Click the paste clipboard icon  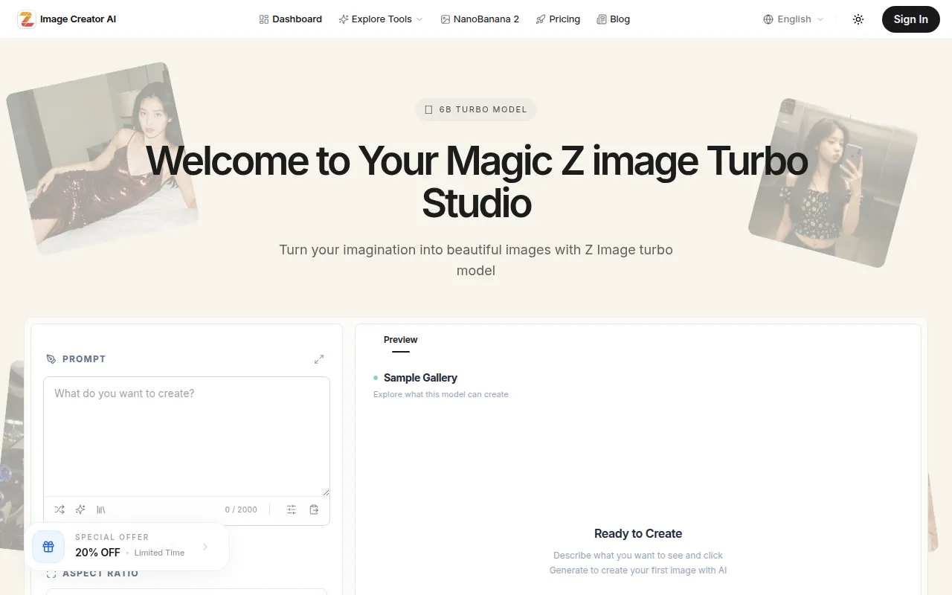(314, 509)
